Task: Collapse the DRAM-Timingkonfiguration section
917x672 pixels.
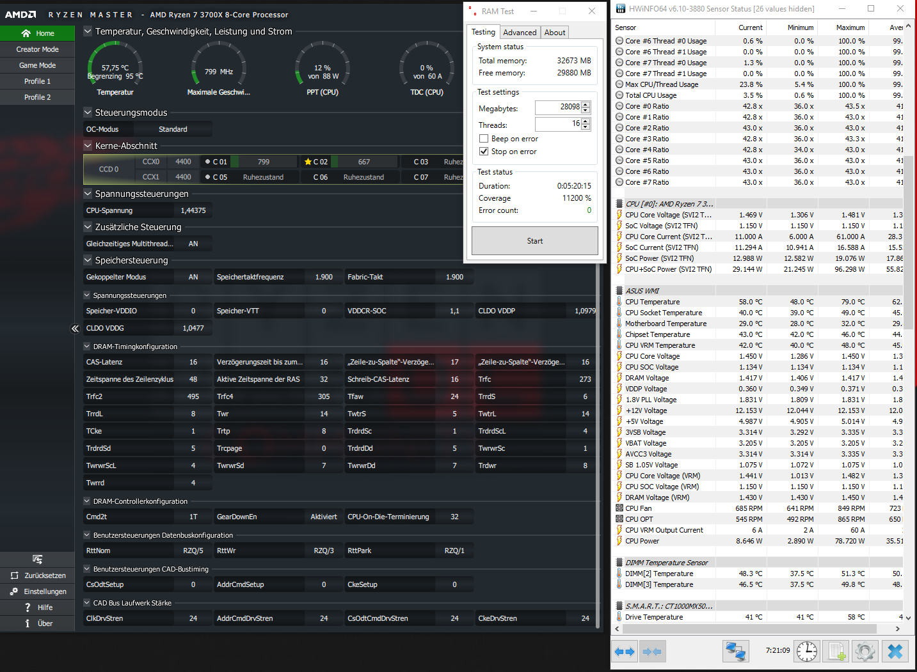Action: point(87,347)
